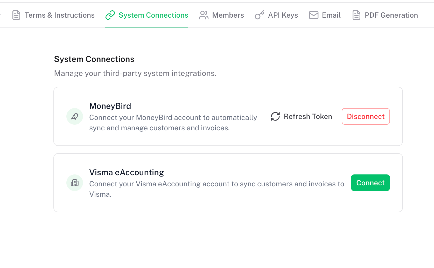Click the Terms & Instructions document icon
Viewport: 434px width, 268px height.
point(16,15)
